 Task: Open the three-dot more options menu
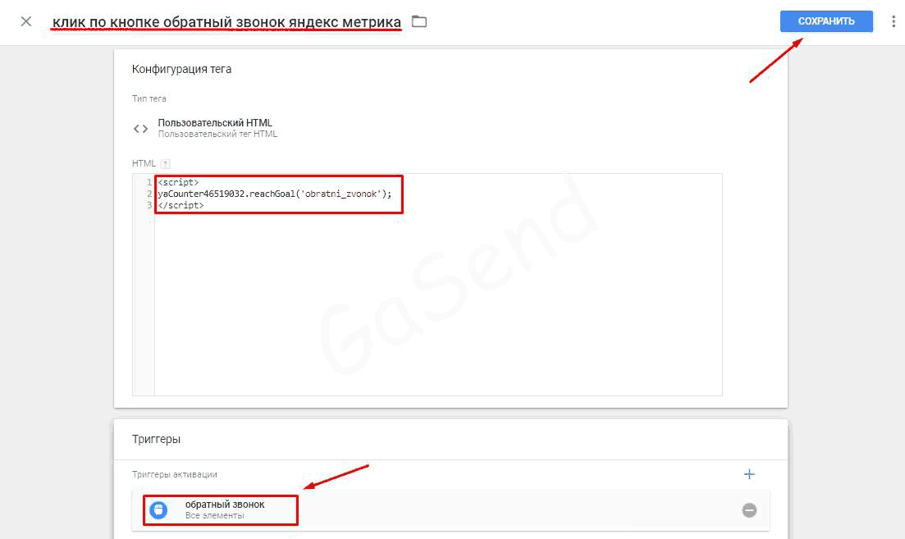(894, 21)
